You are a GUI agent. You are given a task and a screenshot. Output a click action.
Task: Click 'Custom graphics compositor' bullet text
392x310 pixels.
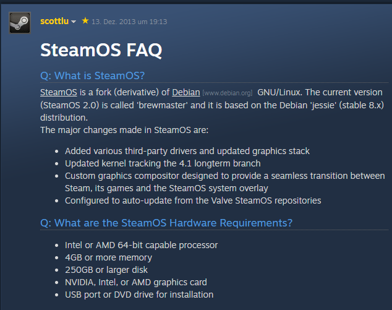224,176
